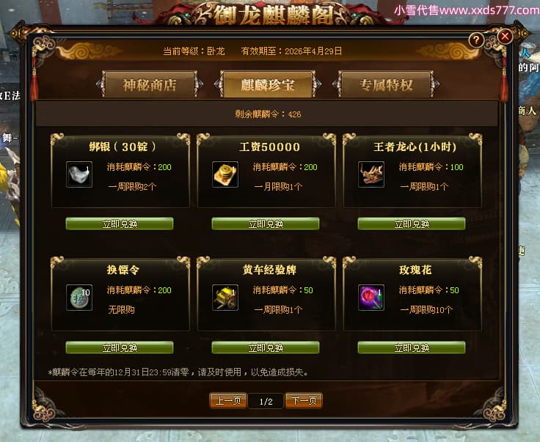Click the 王者龙心 dragon heart icon
This screenshot has height=442, width=540.
[371, 174]
